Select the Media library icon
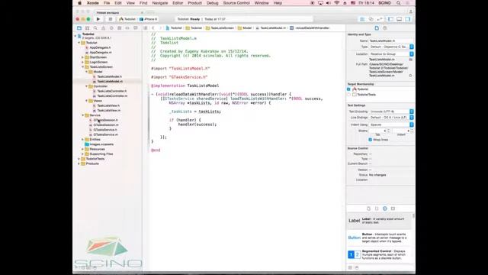The width and height of the screenshot is (488, 275). pyautogui.click(x=393, y=209)
